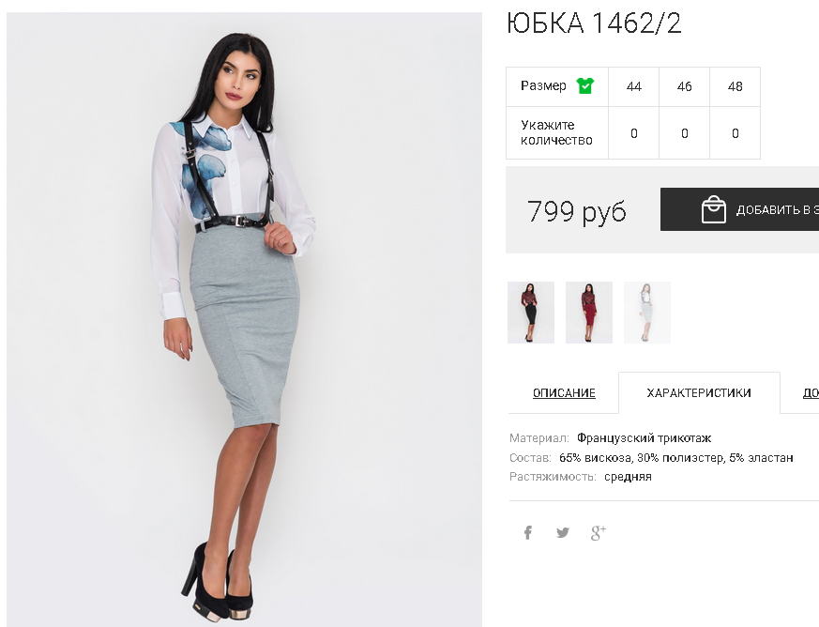This screenshot has height=627, width=819.
Task: Click the green shirt size-guide icon
Action: tap(585, 85)
